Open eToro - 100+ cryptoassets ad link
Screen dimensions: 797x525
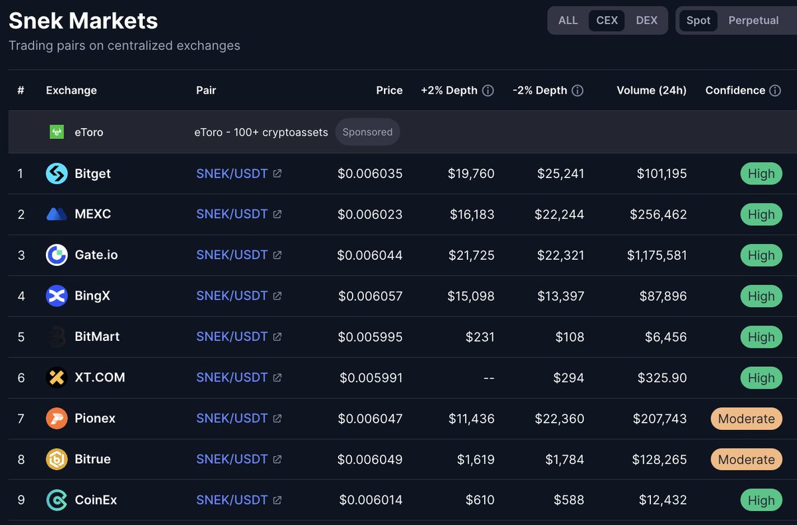coord(261,132)
